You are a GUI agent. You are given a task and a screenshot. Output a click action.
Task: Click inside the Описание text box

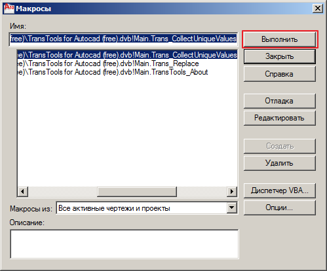coord(125,244)
